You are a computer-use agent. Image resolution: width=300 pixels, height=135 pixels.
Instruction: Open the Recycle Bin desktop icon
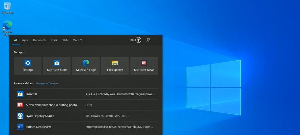point(7,8)
